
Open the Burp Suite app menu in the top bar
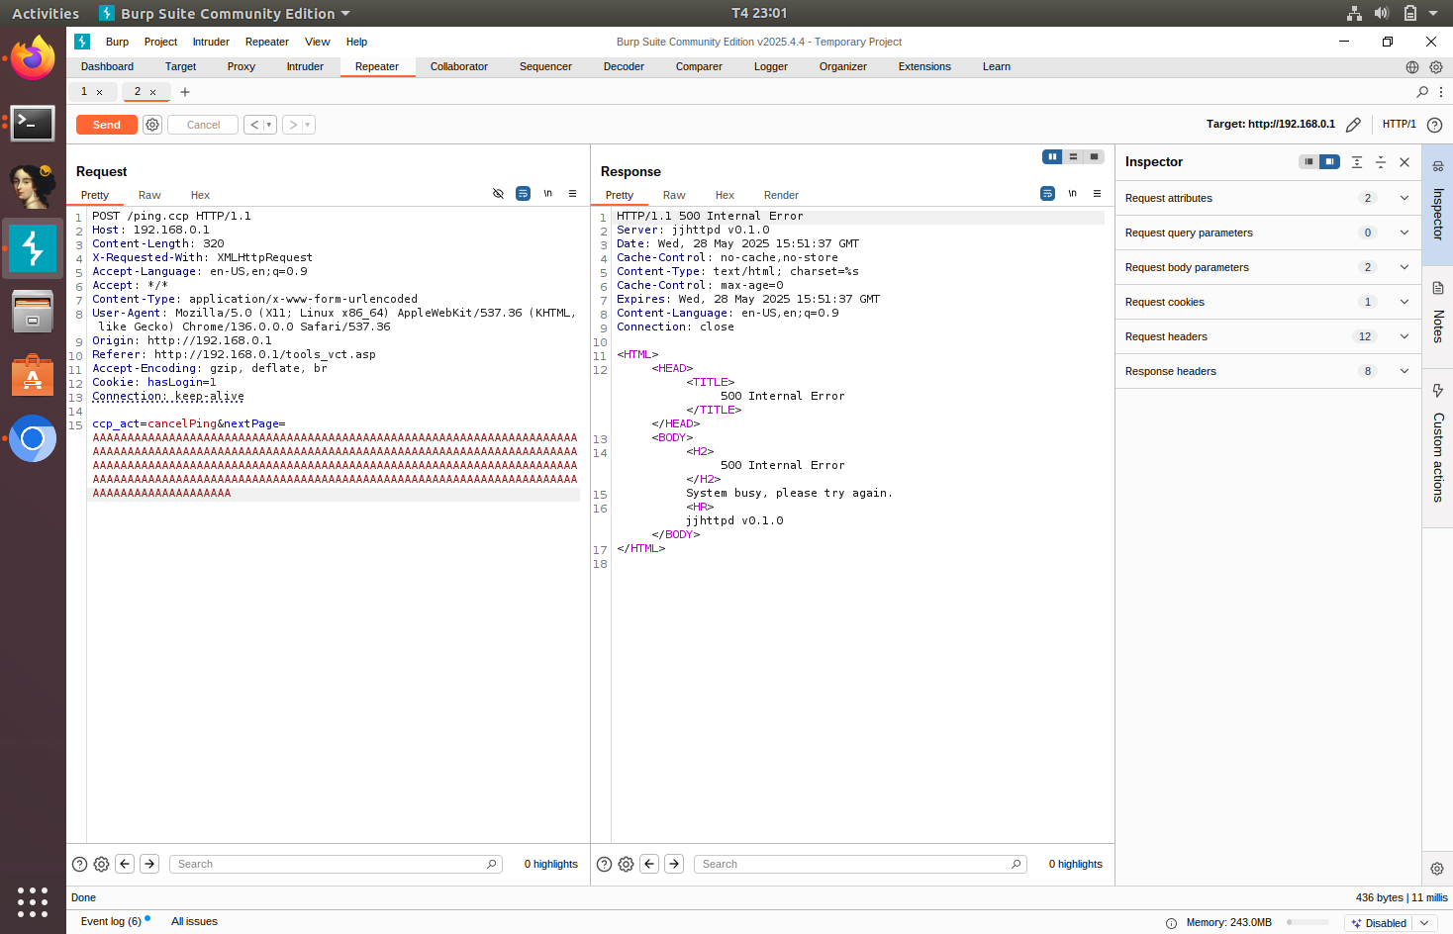(225, 14)
